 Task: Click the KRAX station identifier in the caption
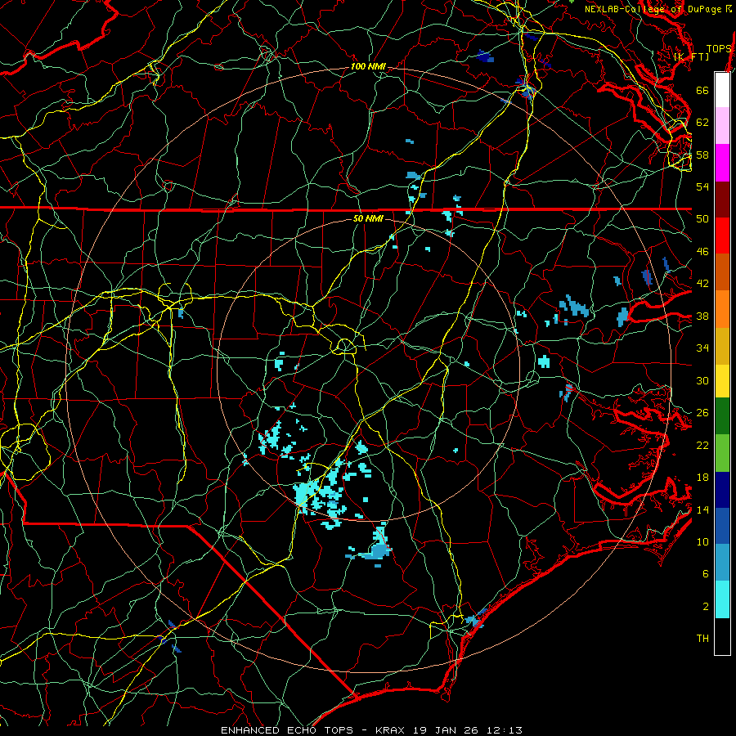click(389, 730)
